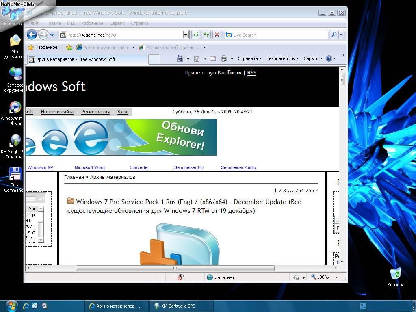Viewport: 416px width, 312px height.
Task: Go back with the browser Back arrow
Action: [x=32, y=35]
